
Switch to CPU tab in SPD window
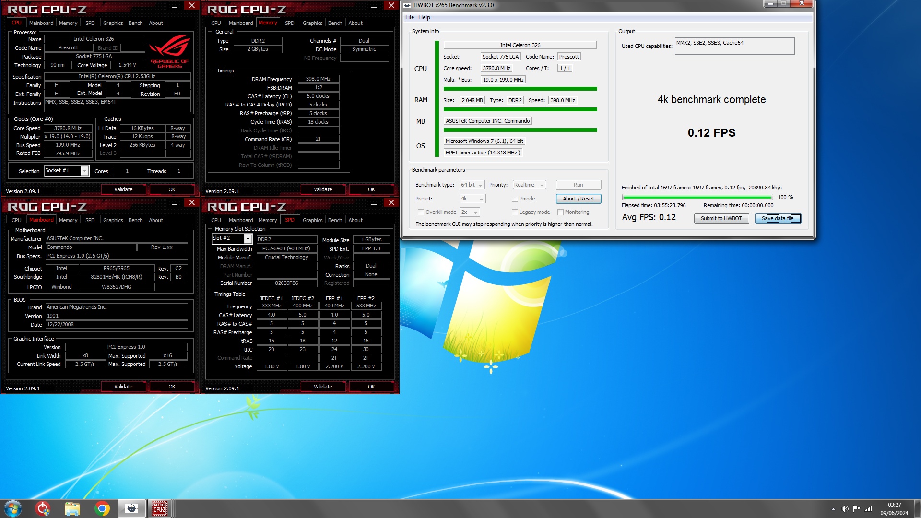tap(216, 220)
